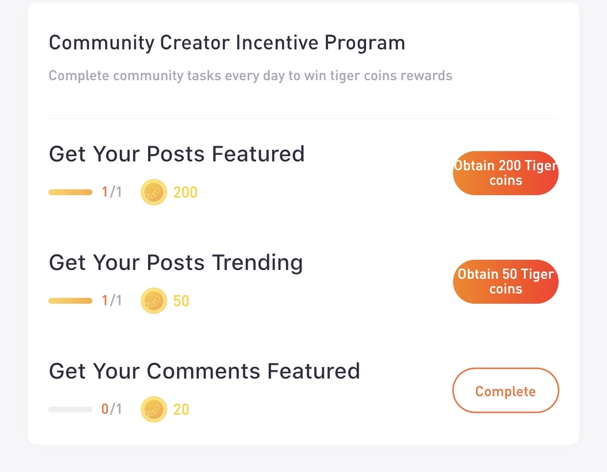Click the Community Creator Incentive Program title

[x=227, y=43]
